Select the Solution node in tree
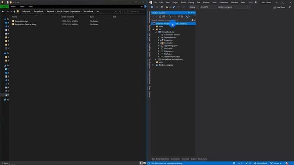 [174, 23]
